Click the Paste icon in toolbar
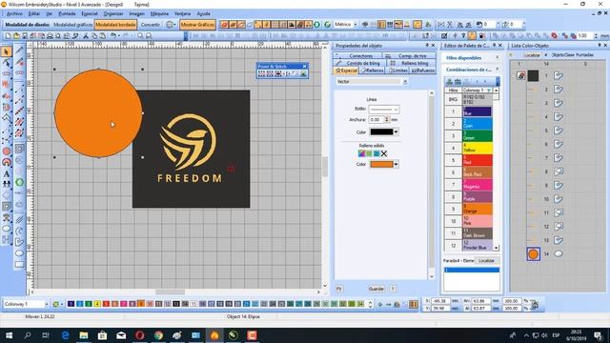This screenshot has width=610, height=343. (103, 36)
